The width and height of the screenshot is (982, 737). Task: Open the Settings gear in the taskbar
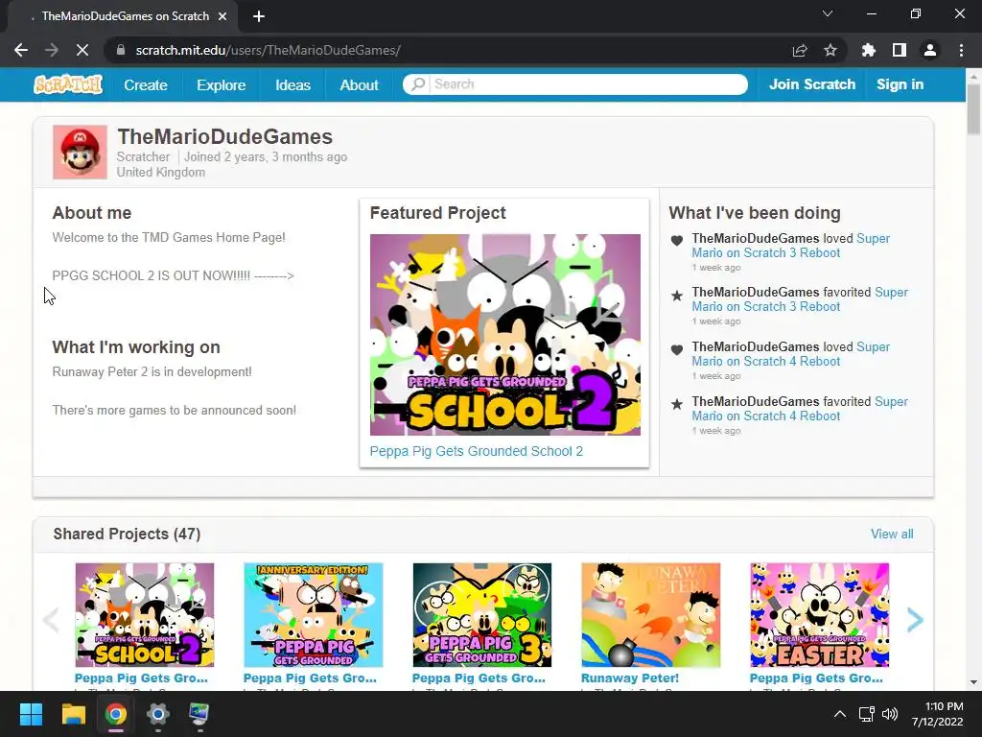[x=158, y=714]
